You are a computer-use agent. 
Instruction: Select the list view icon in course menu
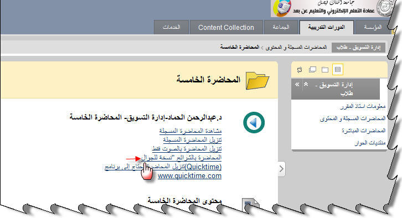338,69
